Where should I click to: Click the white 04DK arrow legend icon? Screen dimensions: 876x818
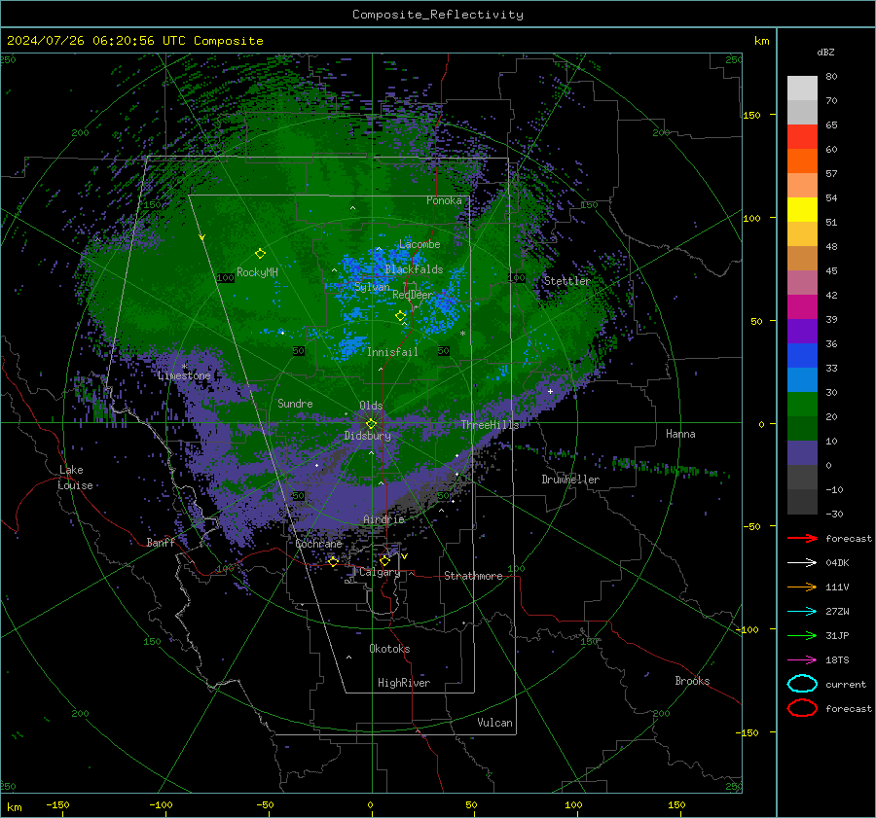click(x=802, y=563)
